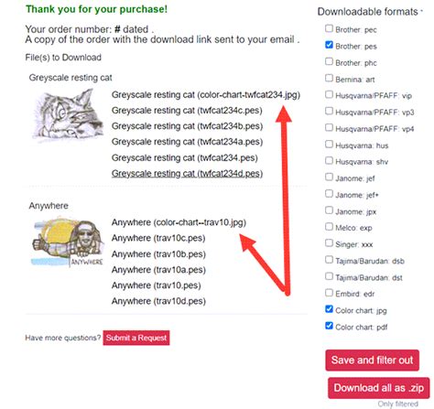Viewport: 434px width, 409px height.
Task: Open the twfcat234d.pes download link
Action: [187, 174]
